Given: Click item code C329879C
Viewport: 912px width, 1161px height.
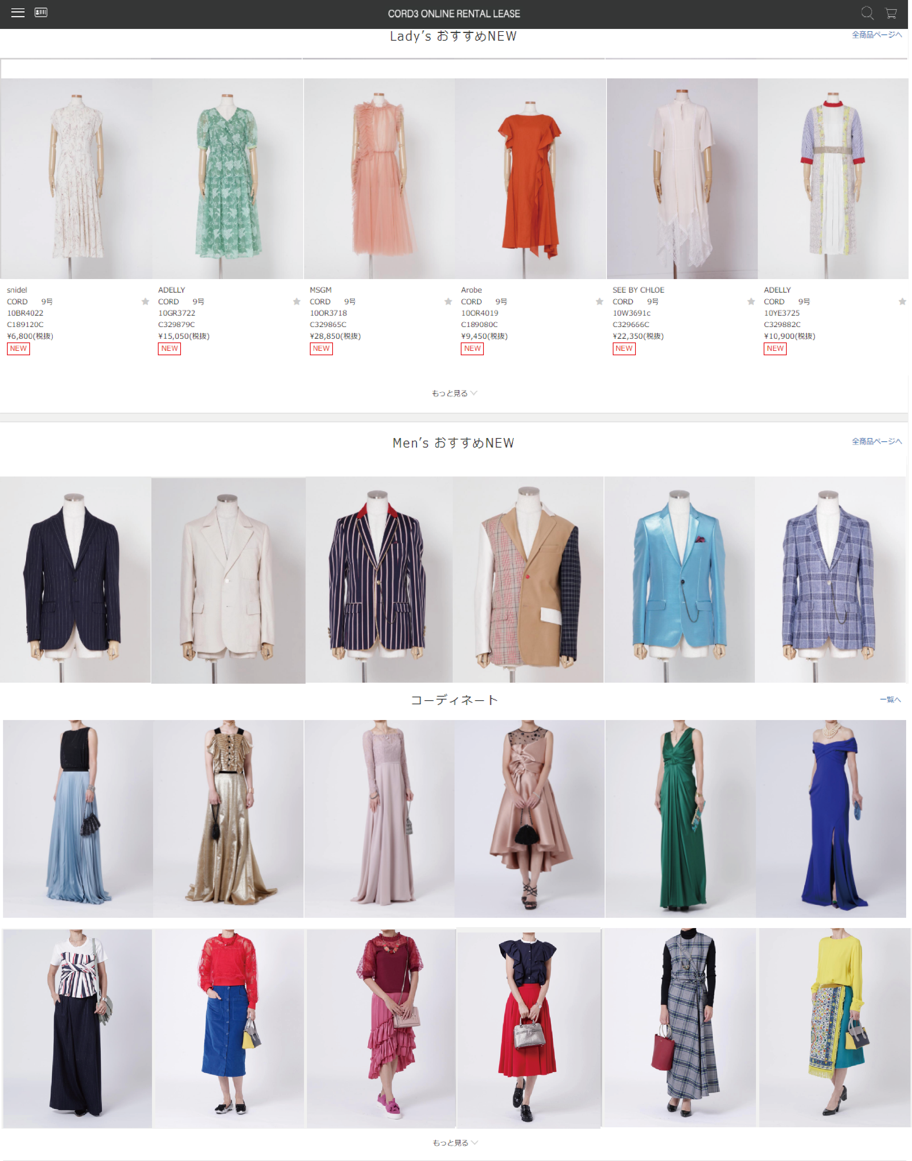Looking at the screenshot, I should pyautogui.click(x=176, y=324).
